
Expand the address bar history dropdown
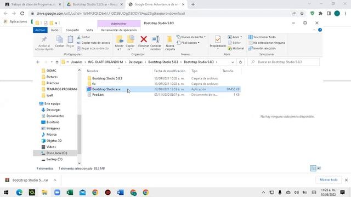233,62
